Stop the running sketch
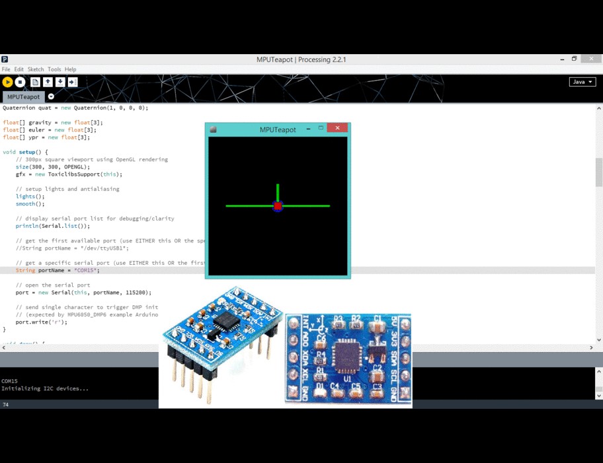Image resolution: width=603 pixels, height=463 pixels. tap(20, 81)
